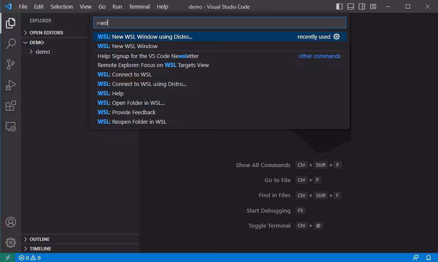This screenshot has height=262, width=438.
Task: Select WSL: Help command
Action: click(219, 93)
